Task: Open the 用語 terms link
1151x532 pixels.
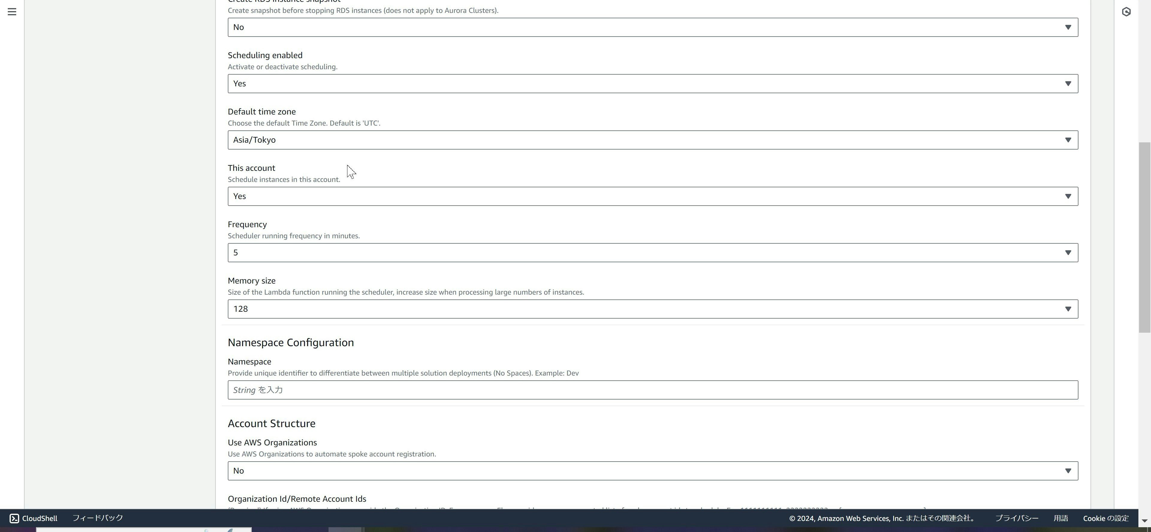Action: [x=1060, y=518]
